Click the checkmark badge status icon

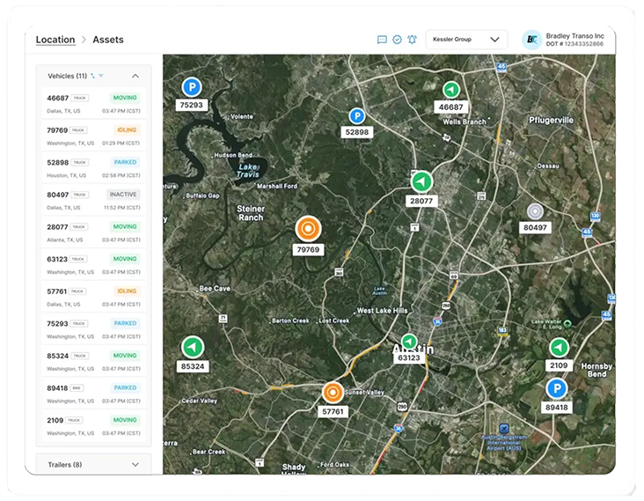[397, 40]
